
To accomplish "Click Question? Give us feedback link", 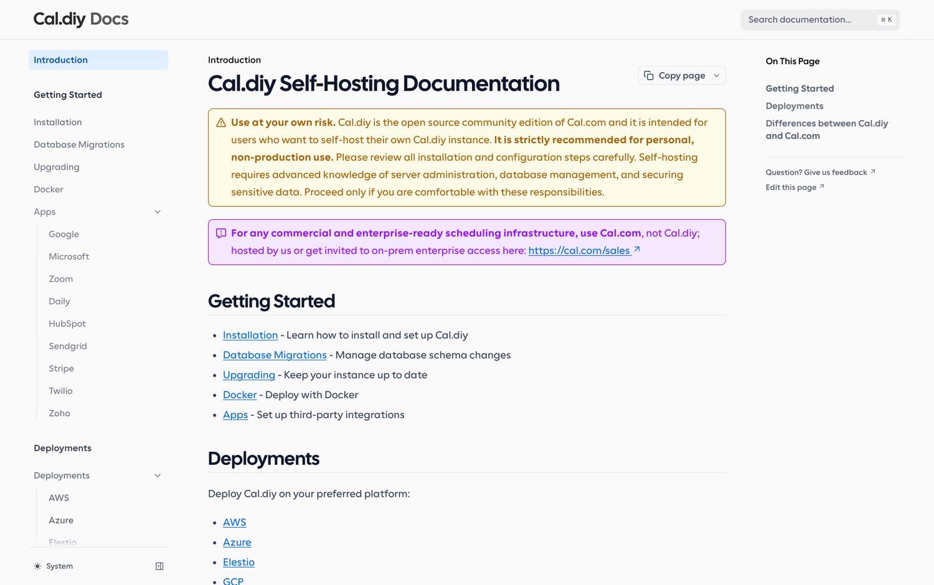I will tap(820, 172).
